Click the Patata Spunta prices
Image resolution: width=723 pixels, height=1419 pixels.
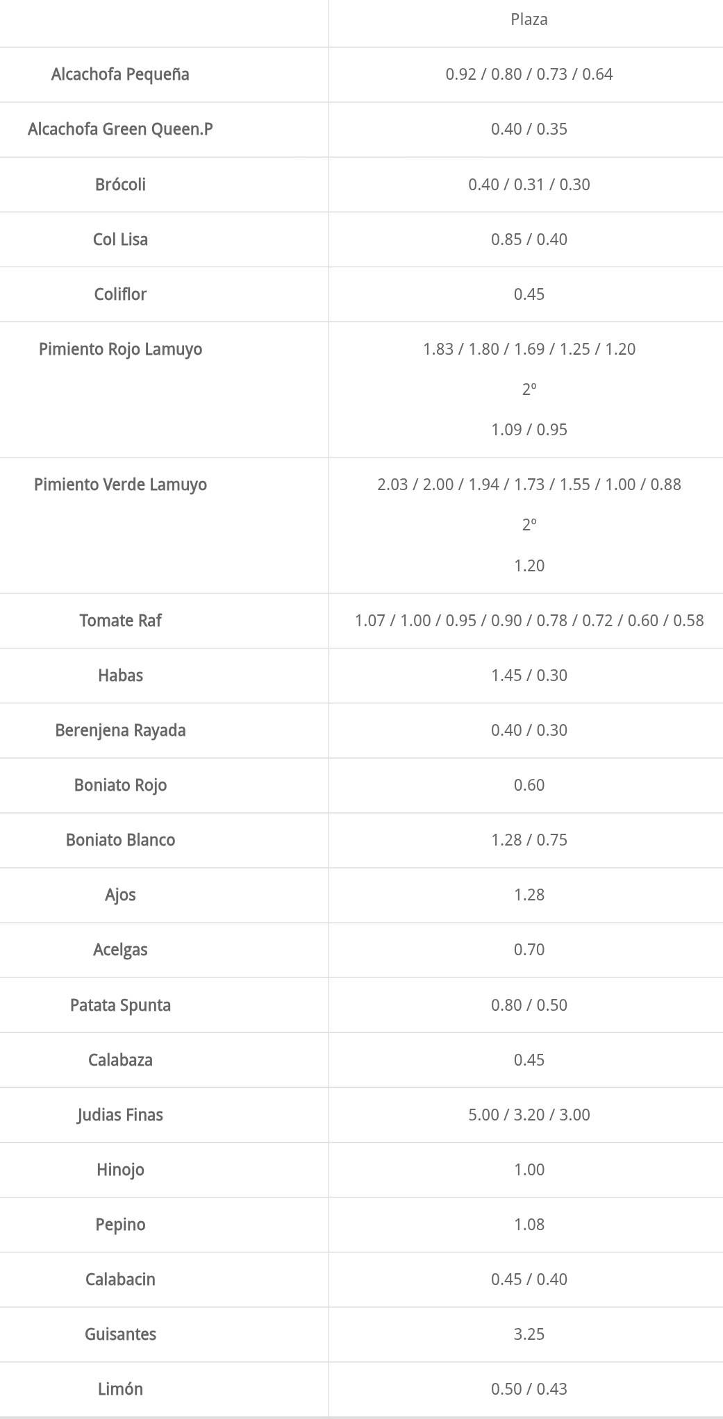(529, 1005)
